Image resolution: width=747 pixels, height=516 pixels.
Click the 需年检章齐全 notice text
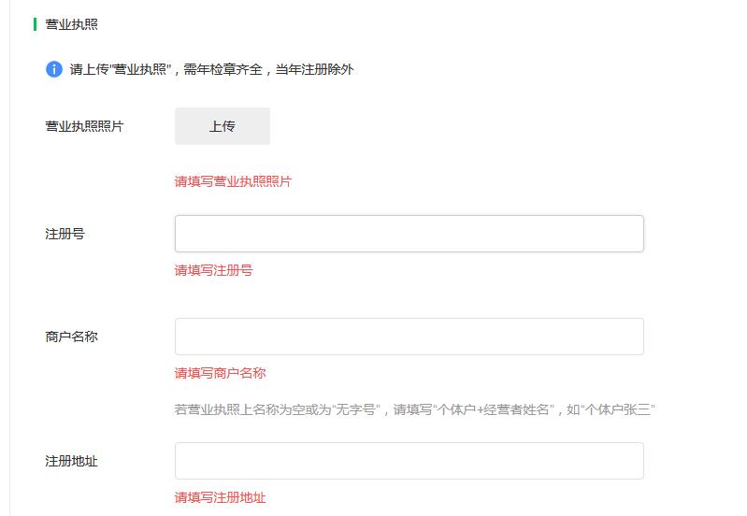[223, 69]
